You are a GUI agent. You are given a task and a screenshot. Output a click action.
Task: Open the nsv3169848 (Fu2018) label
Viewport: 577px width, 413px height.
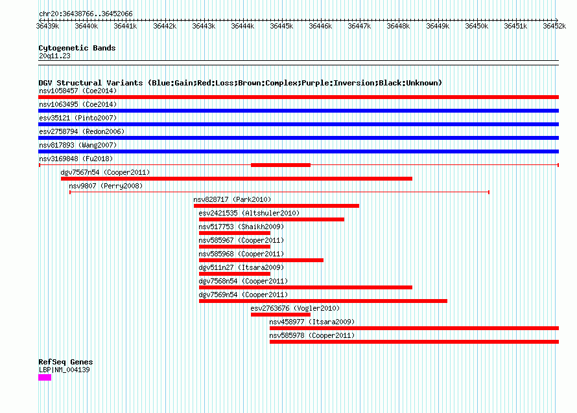tap(76, 159)
